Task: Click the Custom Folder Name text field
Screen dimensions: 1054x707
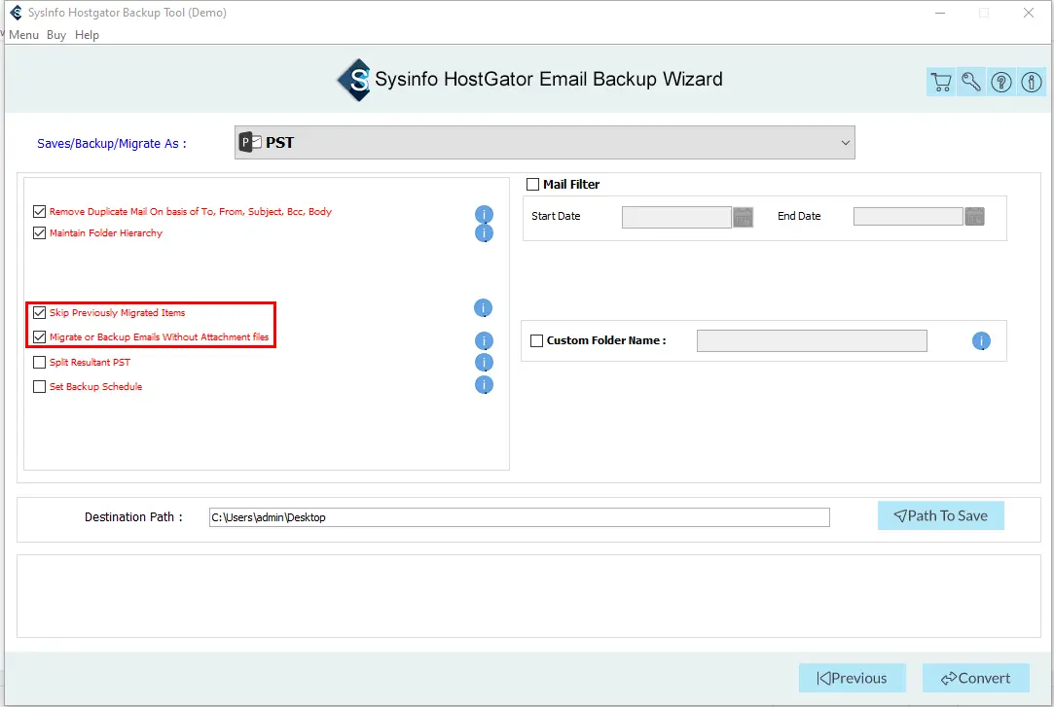Action: tap(812, 341)
